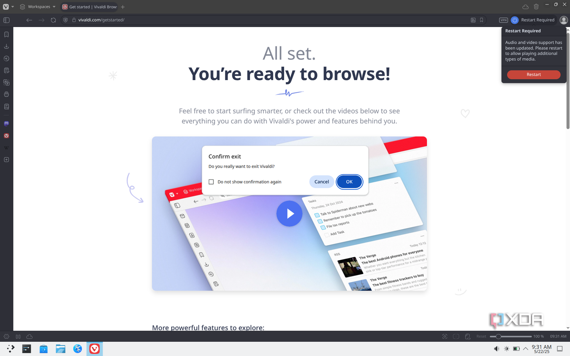Screen dimensions: 570x356
Task: Open tracker blocker shield in address bar
Action: point(65,20)
